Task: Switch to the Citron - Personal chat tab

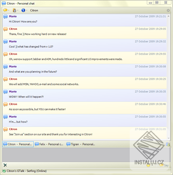Action: click(18, 144)
